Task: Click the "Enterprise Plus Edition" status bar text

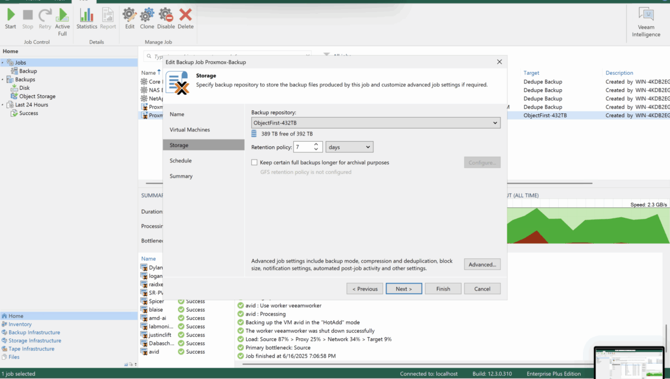Action: (553, 374)
